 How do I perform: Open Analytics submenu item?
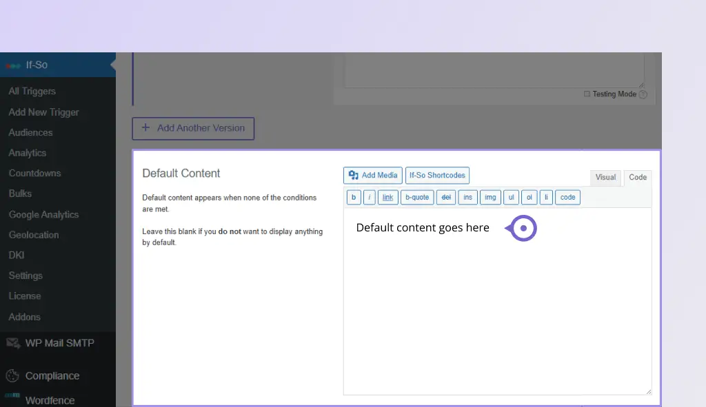(x=28, y=153)
